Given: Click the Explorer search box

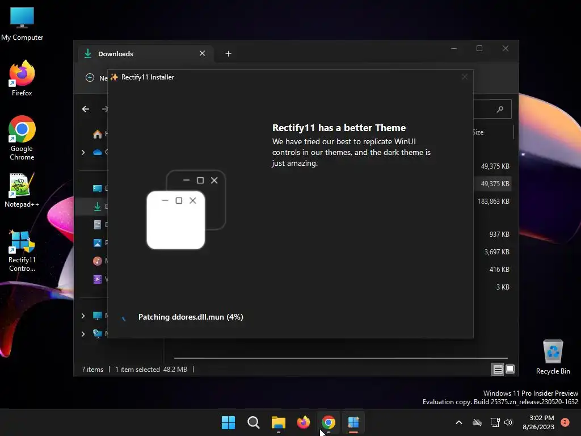Looking at the screenshot, I should 492,109.
